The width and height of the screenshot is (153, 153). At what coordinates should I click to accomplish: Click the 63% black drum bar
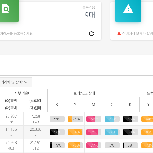pyautogui.click(x=130, y=119)
